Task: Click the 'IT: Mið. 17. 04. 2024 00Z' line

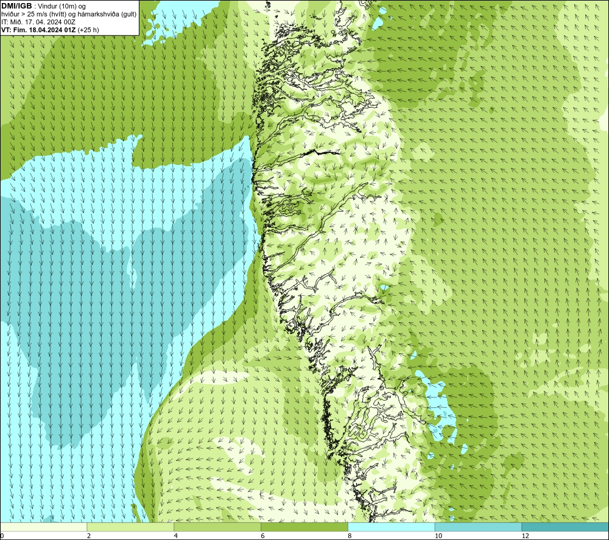Action: click(x=38, y=22)
